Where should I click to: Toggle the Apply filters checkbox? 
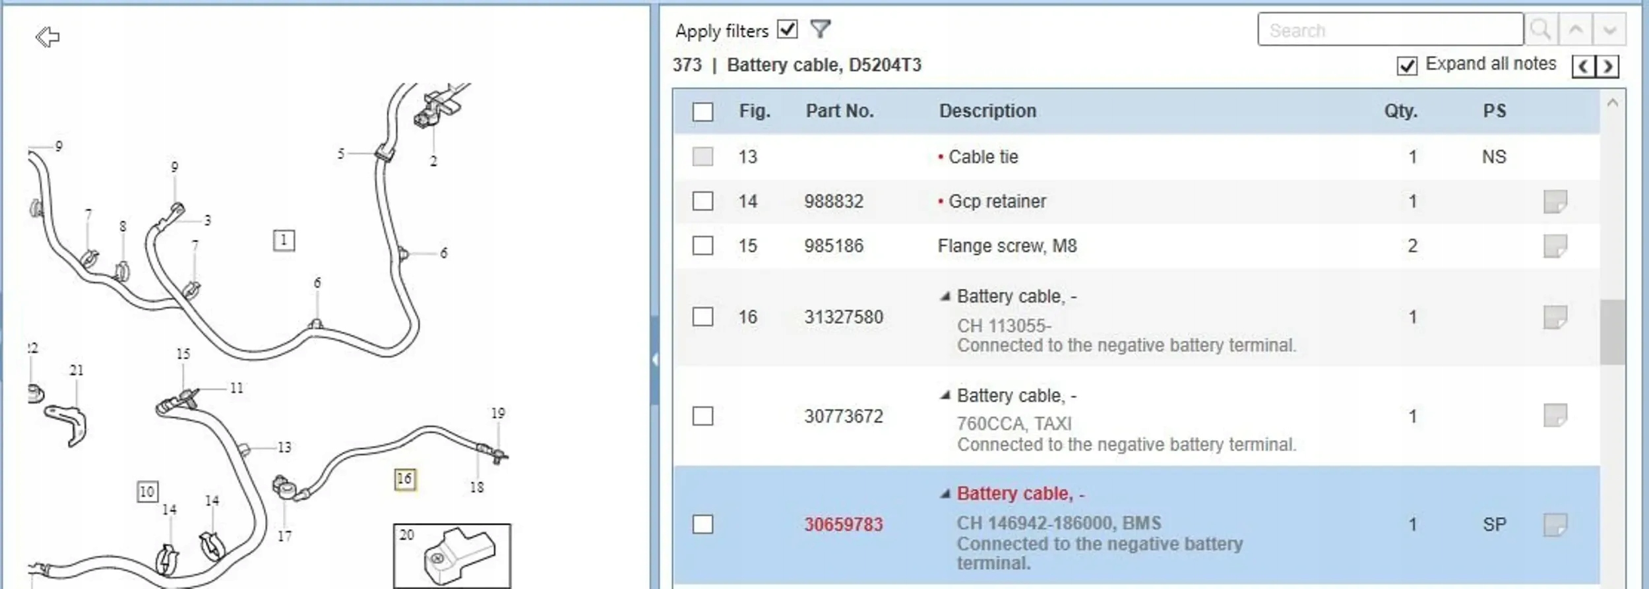pyautogui.click(x=788, y=30)
